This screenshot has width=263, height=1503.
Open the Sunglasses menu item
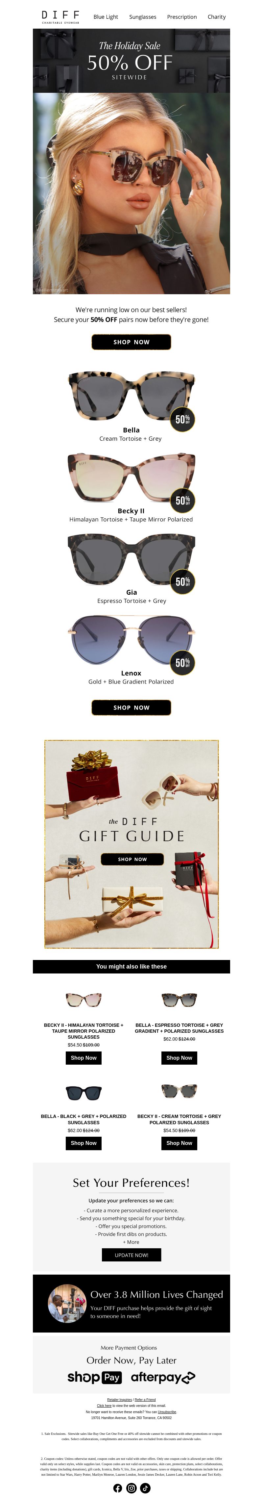[x=143, y=17]
